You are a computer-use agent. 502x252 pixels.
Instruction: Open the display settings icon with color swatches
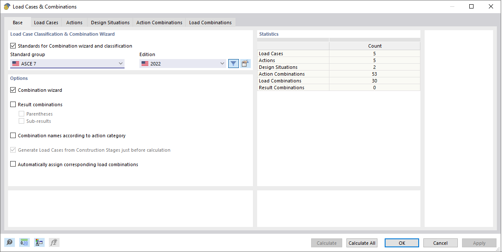point(39,242)
